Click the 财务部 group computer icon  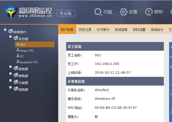click(16, 89)
